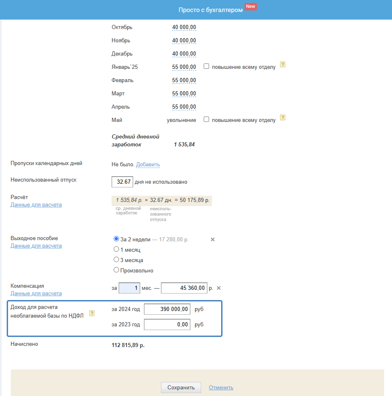Image resolution: width=392 pixels, height=396 pixels.
Task: Click 'Добавить' link for missed days
Action: 148,164
